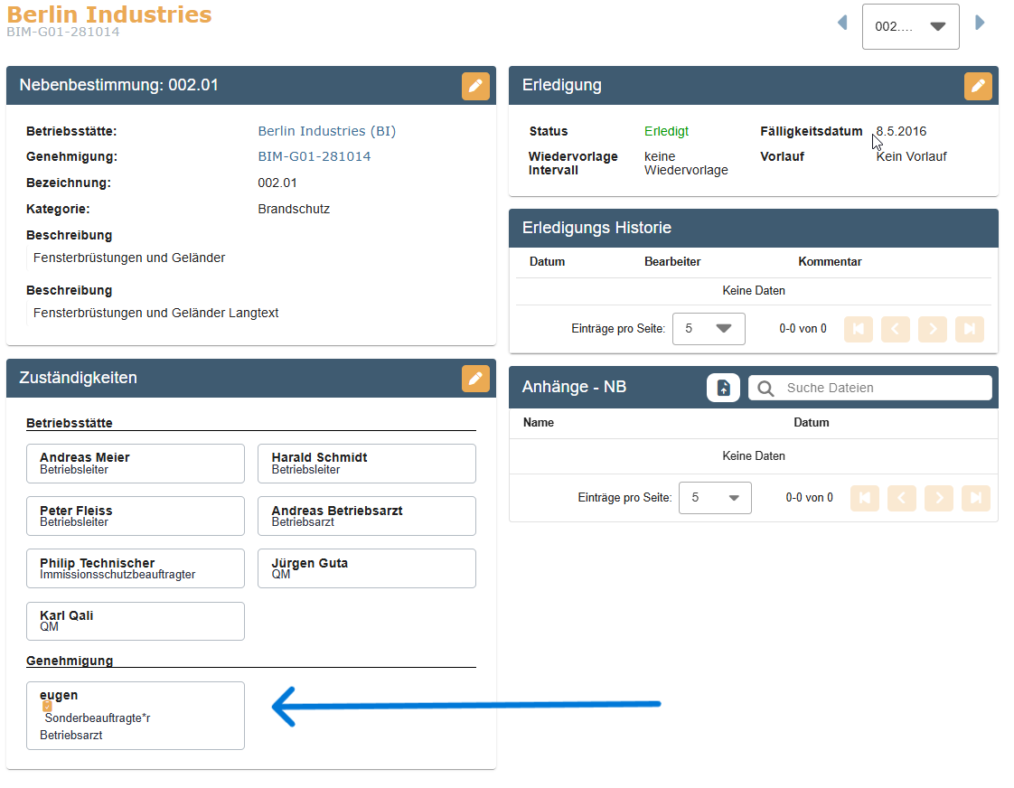This screenshot has height=788, width=1014.
Task: Select the Harald Schmidt Betriebsleiter card
Action: tap(366, 464)
